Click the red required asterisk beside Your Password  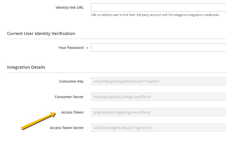coord(87,48)
